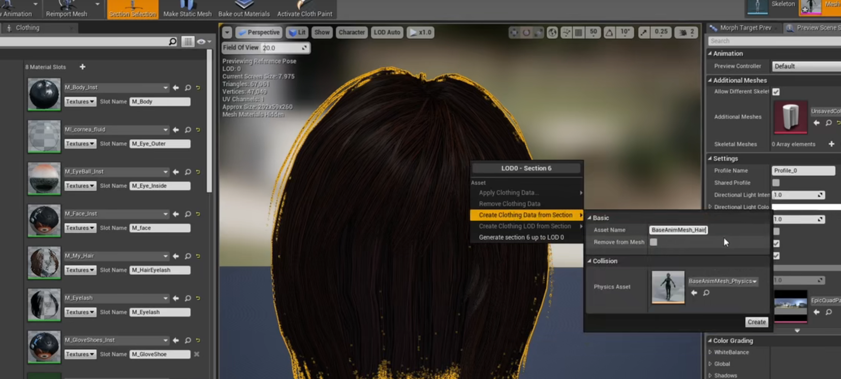Screen dimensions: 841x379
Task: Open the view options eye dropdown
Action: pos(203,42)
